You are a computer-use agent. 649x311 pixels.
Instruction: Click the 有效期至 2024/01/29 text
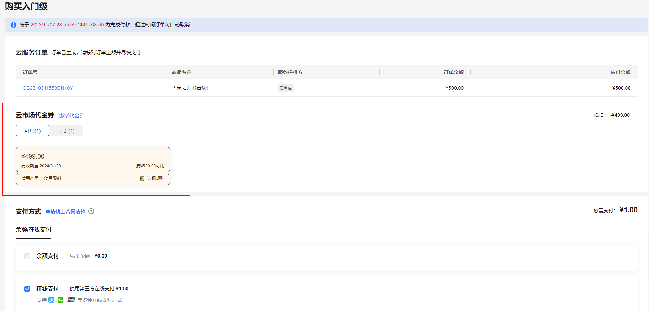(x=41, y=166)
